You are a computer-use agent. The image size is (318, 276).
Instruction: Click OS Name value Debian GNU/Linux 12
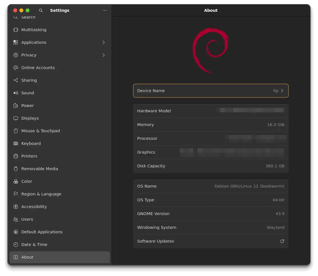(x=249, y=186)
